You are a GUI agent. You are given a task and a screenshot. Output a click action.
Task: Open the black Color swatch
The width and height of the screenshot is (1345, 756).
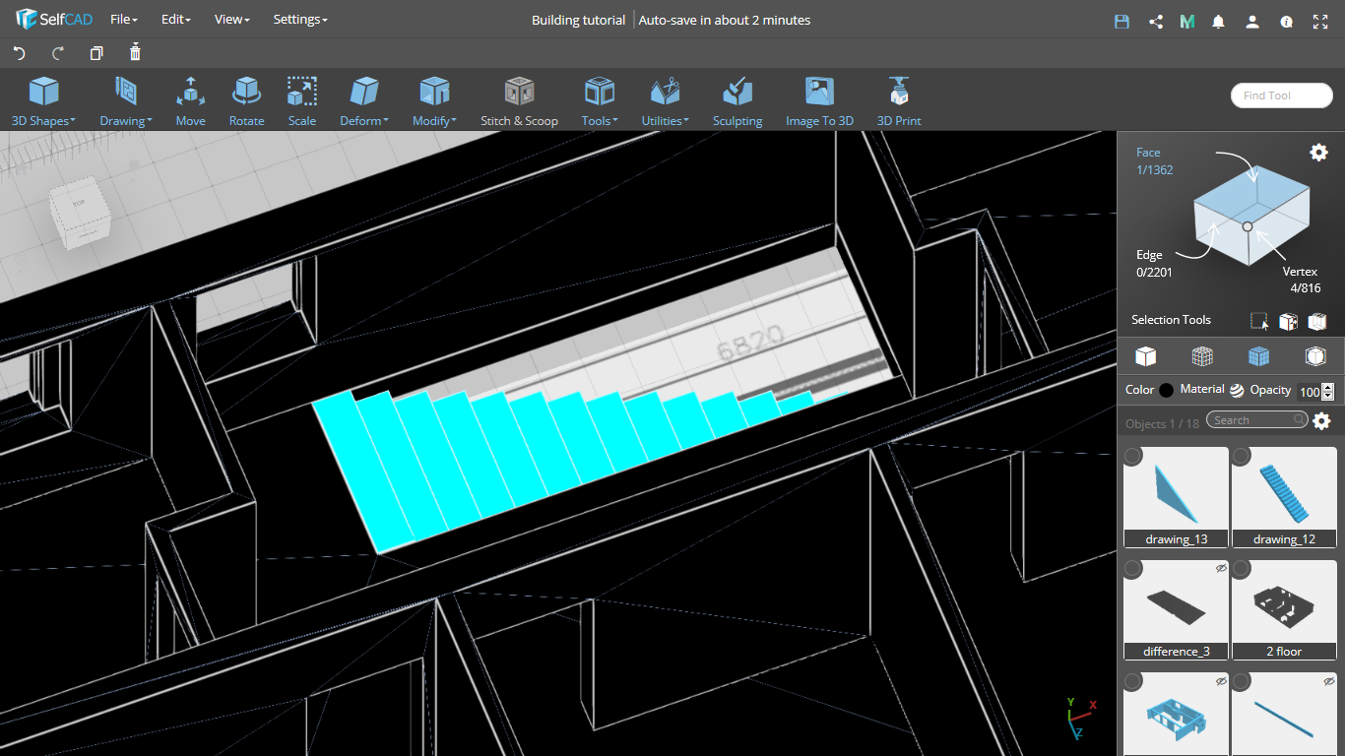(x=1167, y=390)
